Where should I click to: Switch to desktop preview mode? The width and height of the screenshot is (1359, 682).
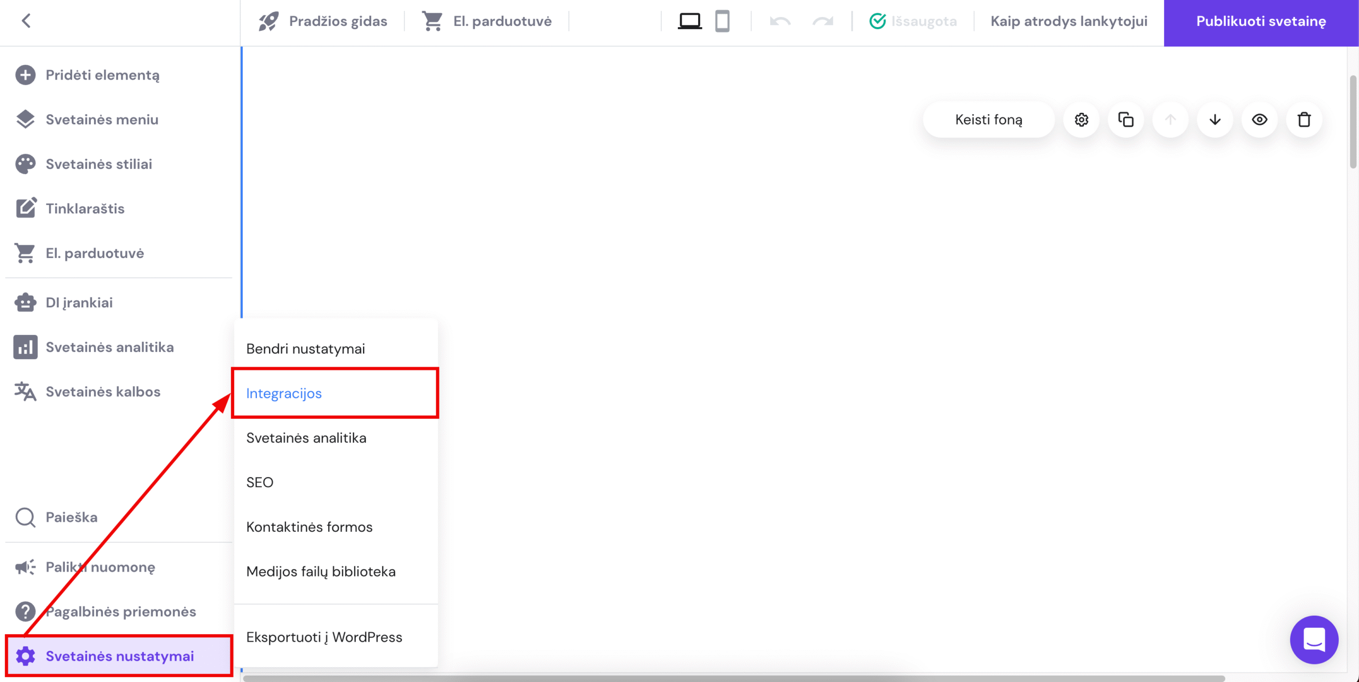click(689, 21)
